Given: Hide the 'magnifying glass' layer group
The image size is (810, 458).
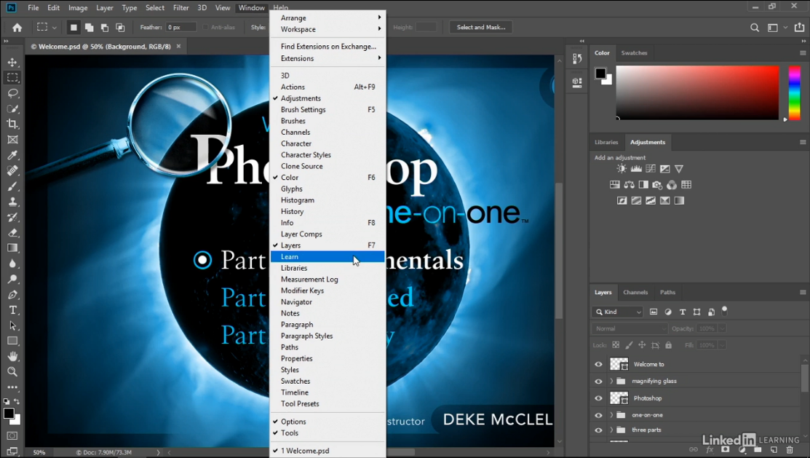Looking at the screenshot, I should 598,382.
